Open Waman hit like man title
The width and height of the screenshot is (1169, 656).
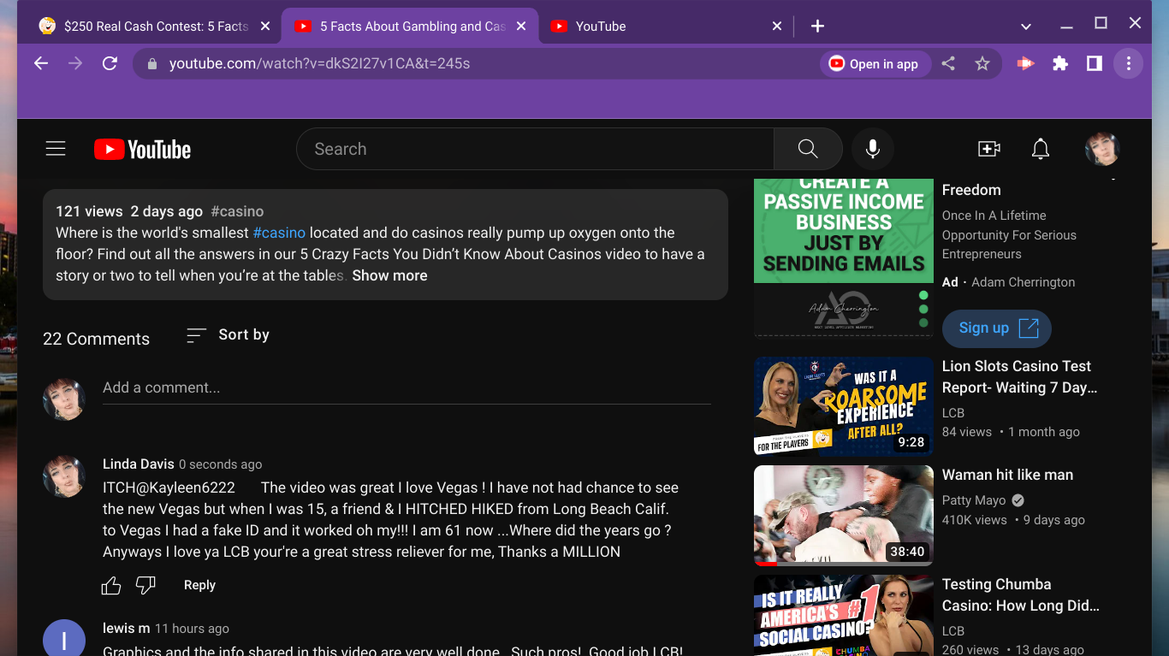click(1007, 475)
